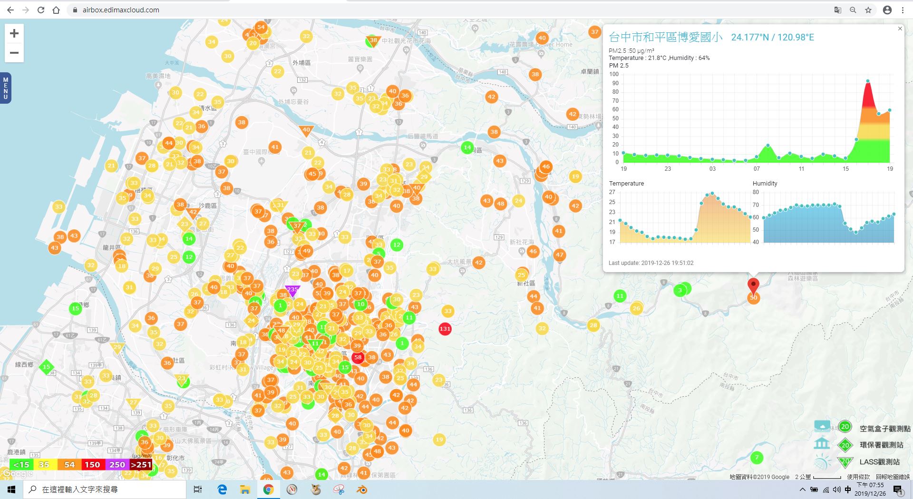Click the dark red >251 legend swatch
Screen dimensions: 913x499
click(x=141, y=465)
